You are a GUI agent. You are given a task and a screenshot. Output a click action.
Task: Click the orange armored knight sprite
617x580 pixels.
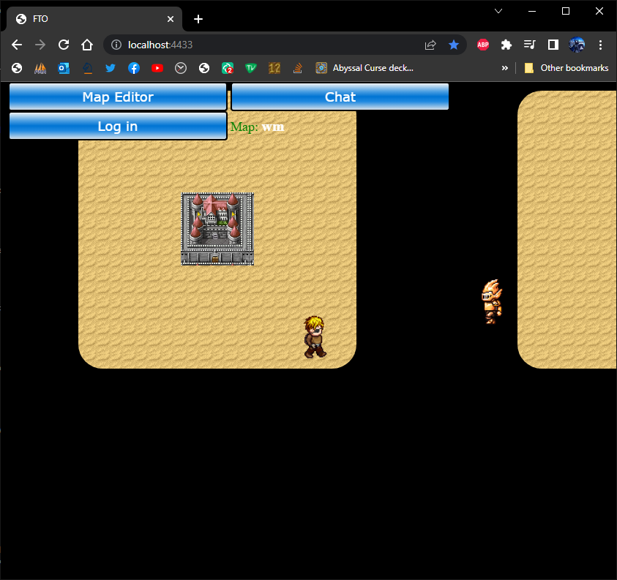point(492,301)
